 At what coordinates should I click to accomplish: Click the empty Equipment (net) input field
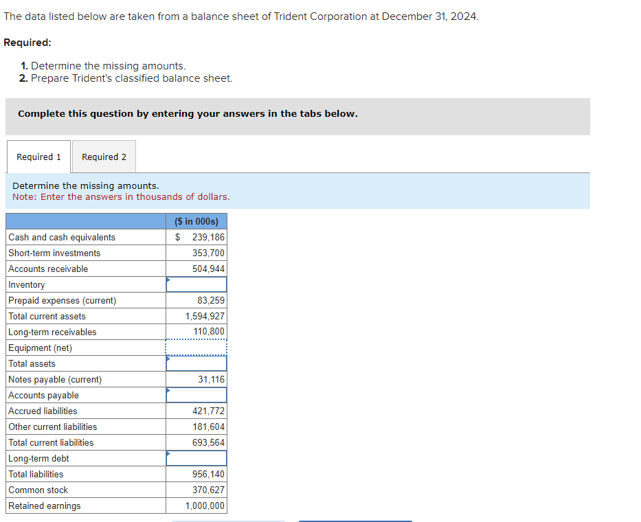point(196,348)
